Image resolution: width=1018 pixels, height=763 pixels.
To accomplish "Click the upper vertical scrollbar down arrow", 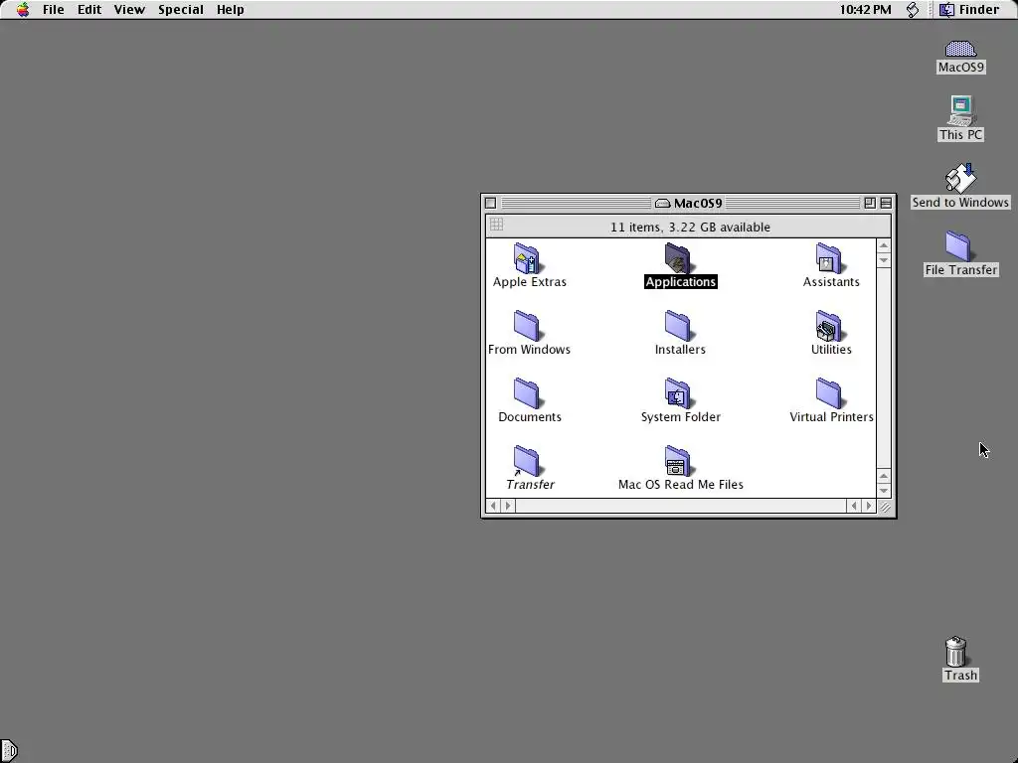I will click(884, 260).
